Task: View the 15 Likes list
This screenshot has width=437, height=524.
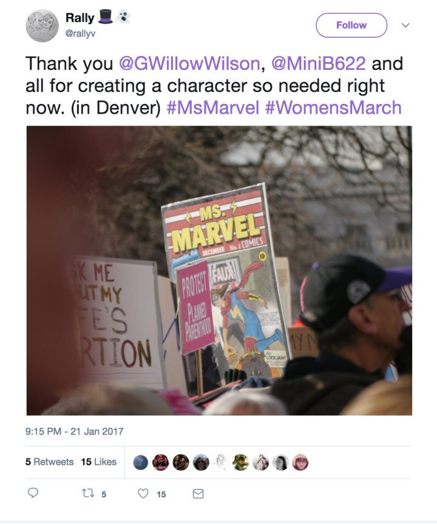Action: click(99, 462)
